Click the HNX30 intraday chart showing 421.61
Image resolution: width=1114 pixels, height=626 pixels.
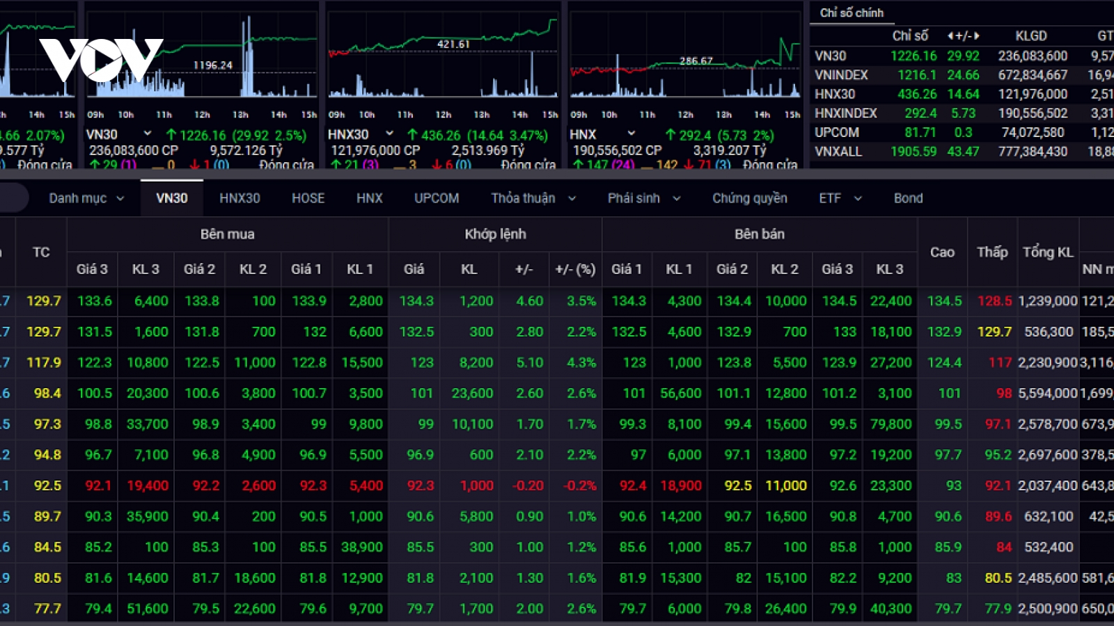[443, 56]
